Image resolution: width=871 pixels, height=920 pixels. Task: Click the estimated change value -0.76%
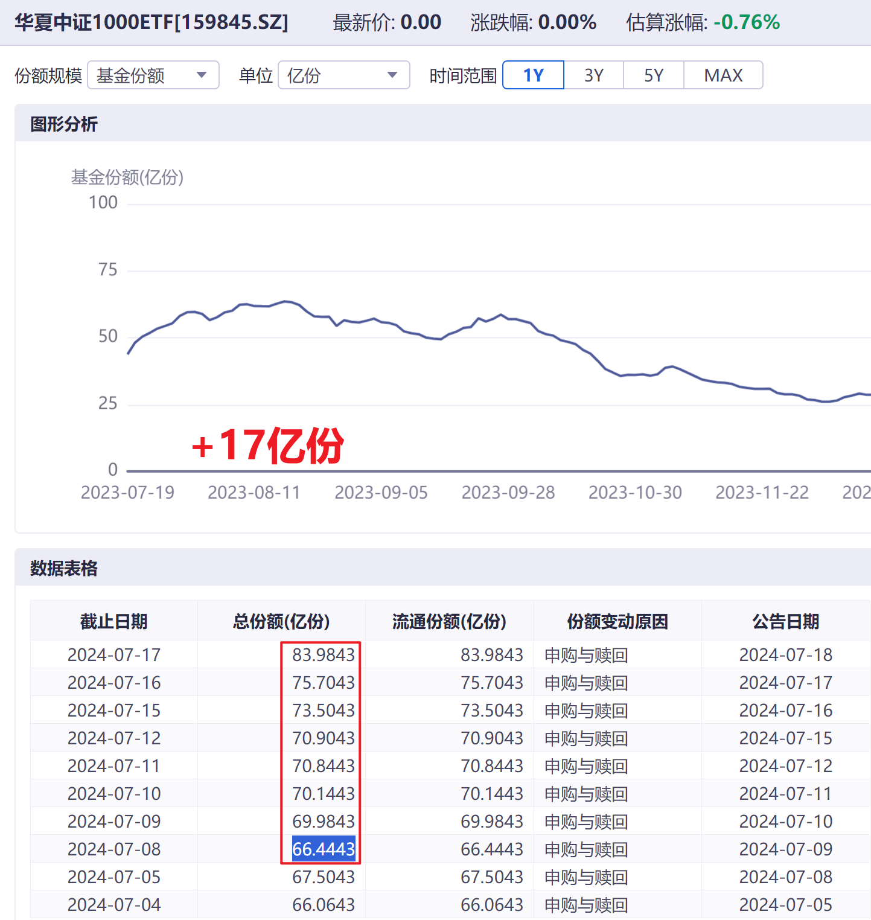click(746, 22)
